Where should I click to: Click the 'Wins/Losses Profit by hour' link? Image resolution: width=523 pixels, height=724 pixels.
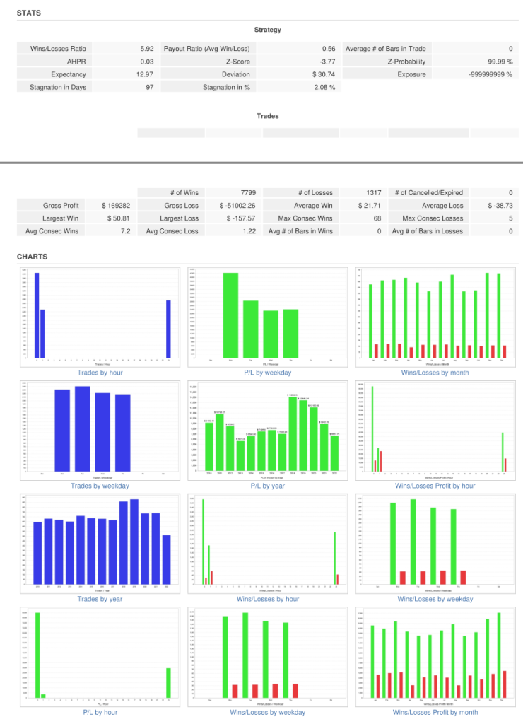(x=435, y=486)
